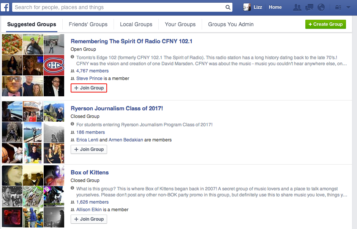Click basketball player thumbnail in Ryerson group
Viewport: 357px width, 229px height.
tap(12, 153)
